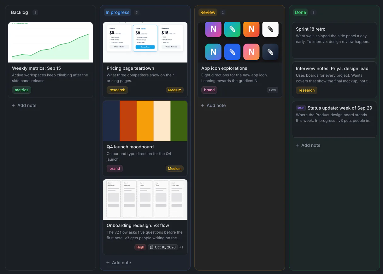Viewport: 383px width, 274px height.
Task: Click the dark navy pencil app icon
Action: tap(270, 52)
